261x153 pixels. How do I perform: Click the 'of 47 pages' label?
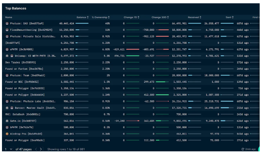[x=24, y=149]
